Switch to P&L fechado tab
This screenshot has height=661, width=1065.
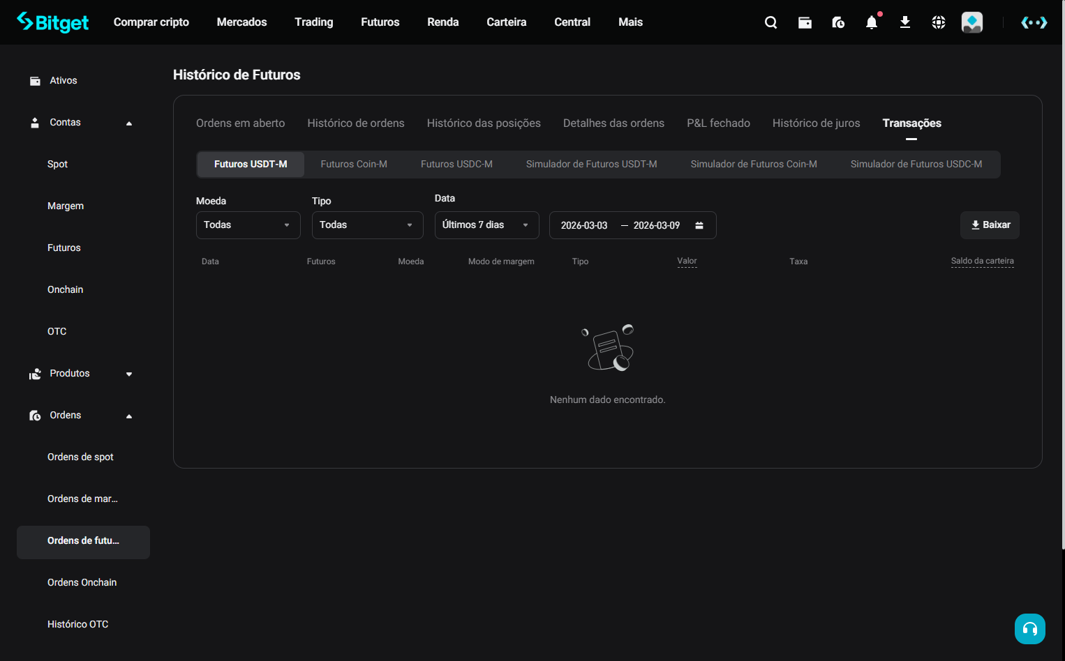718,123
